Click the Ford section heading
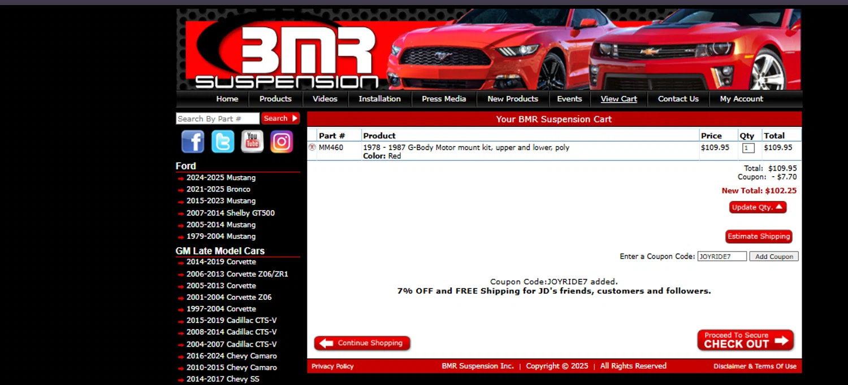 (x=185, y=166)
